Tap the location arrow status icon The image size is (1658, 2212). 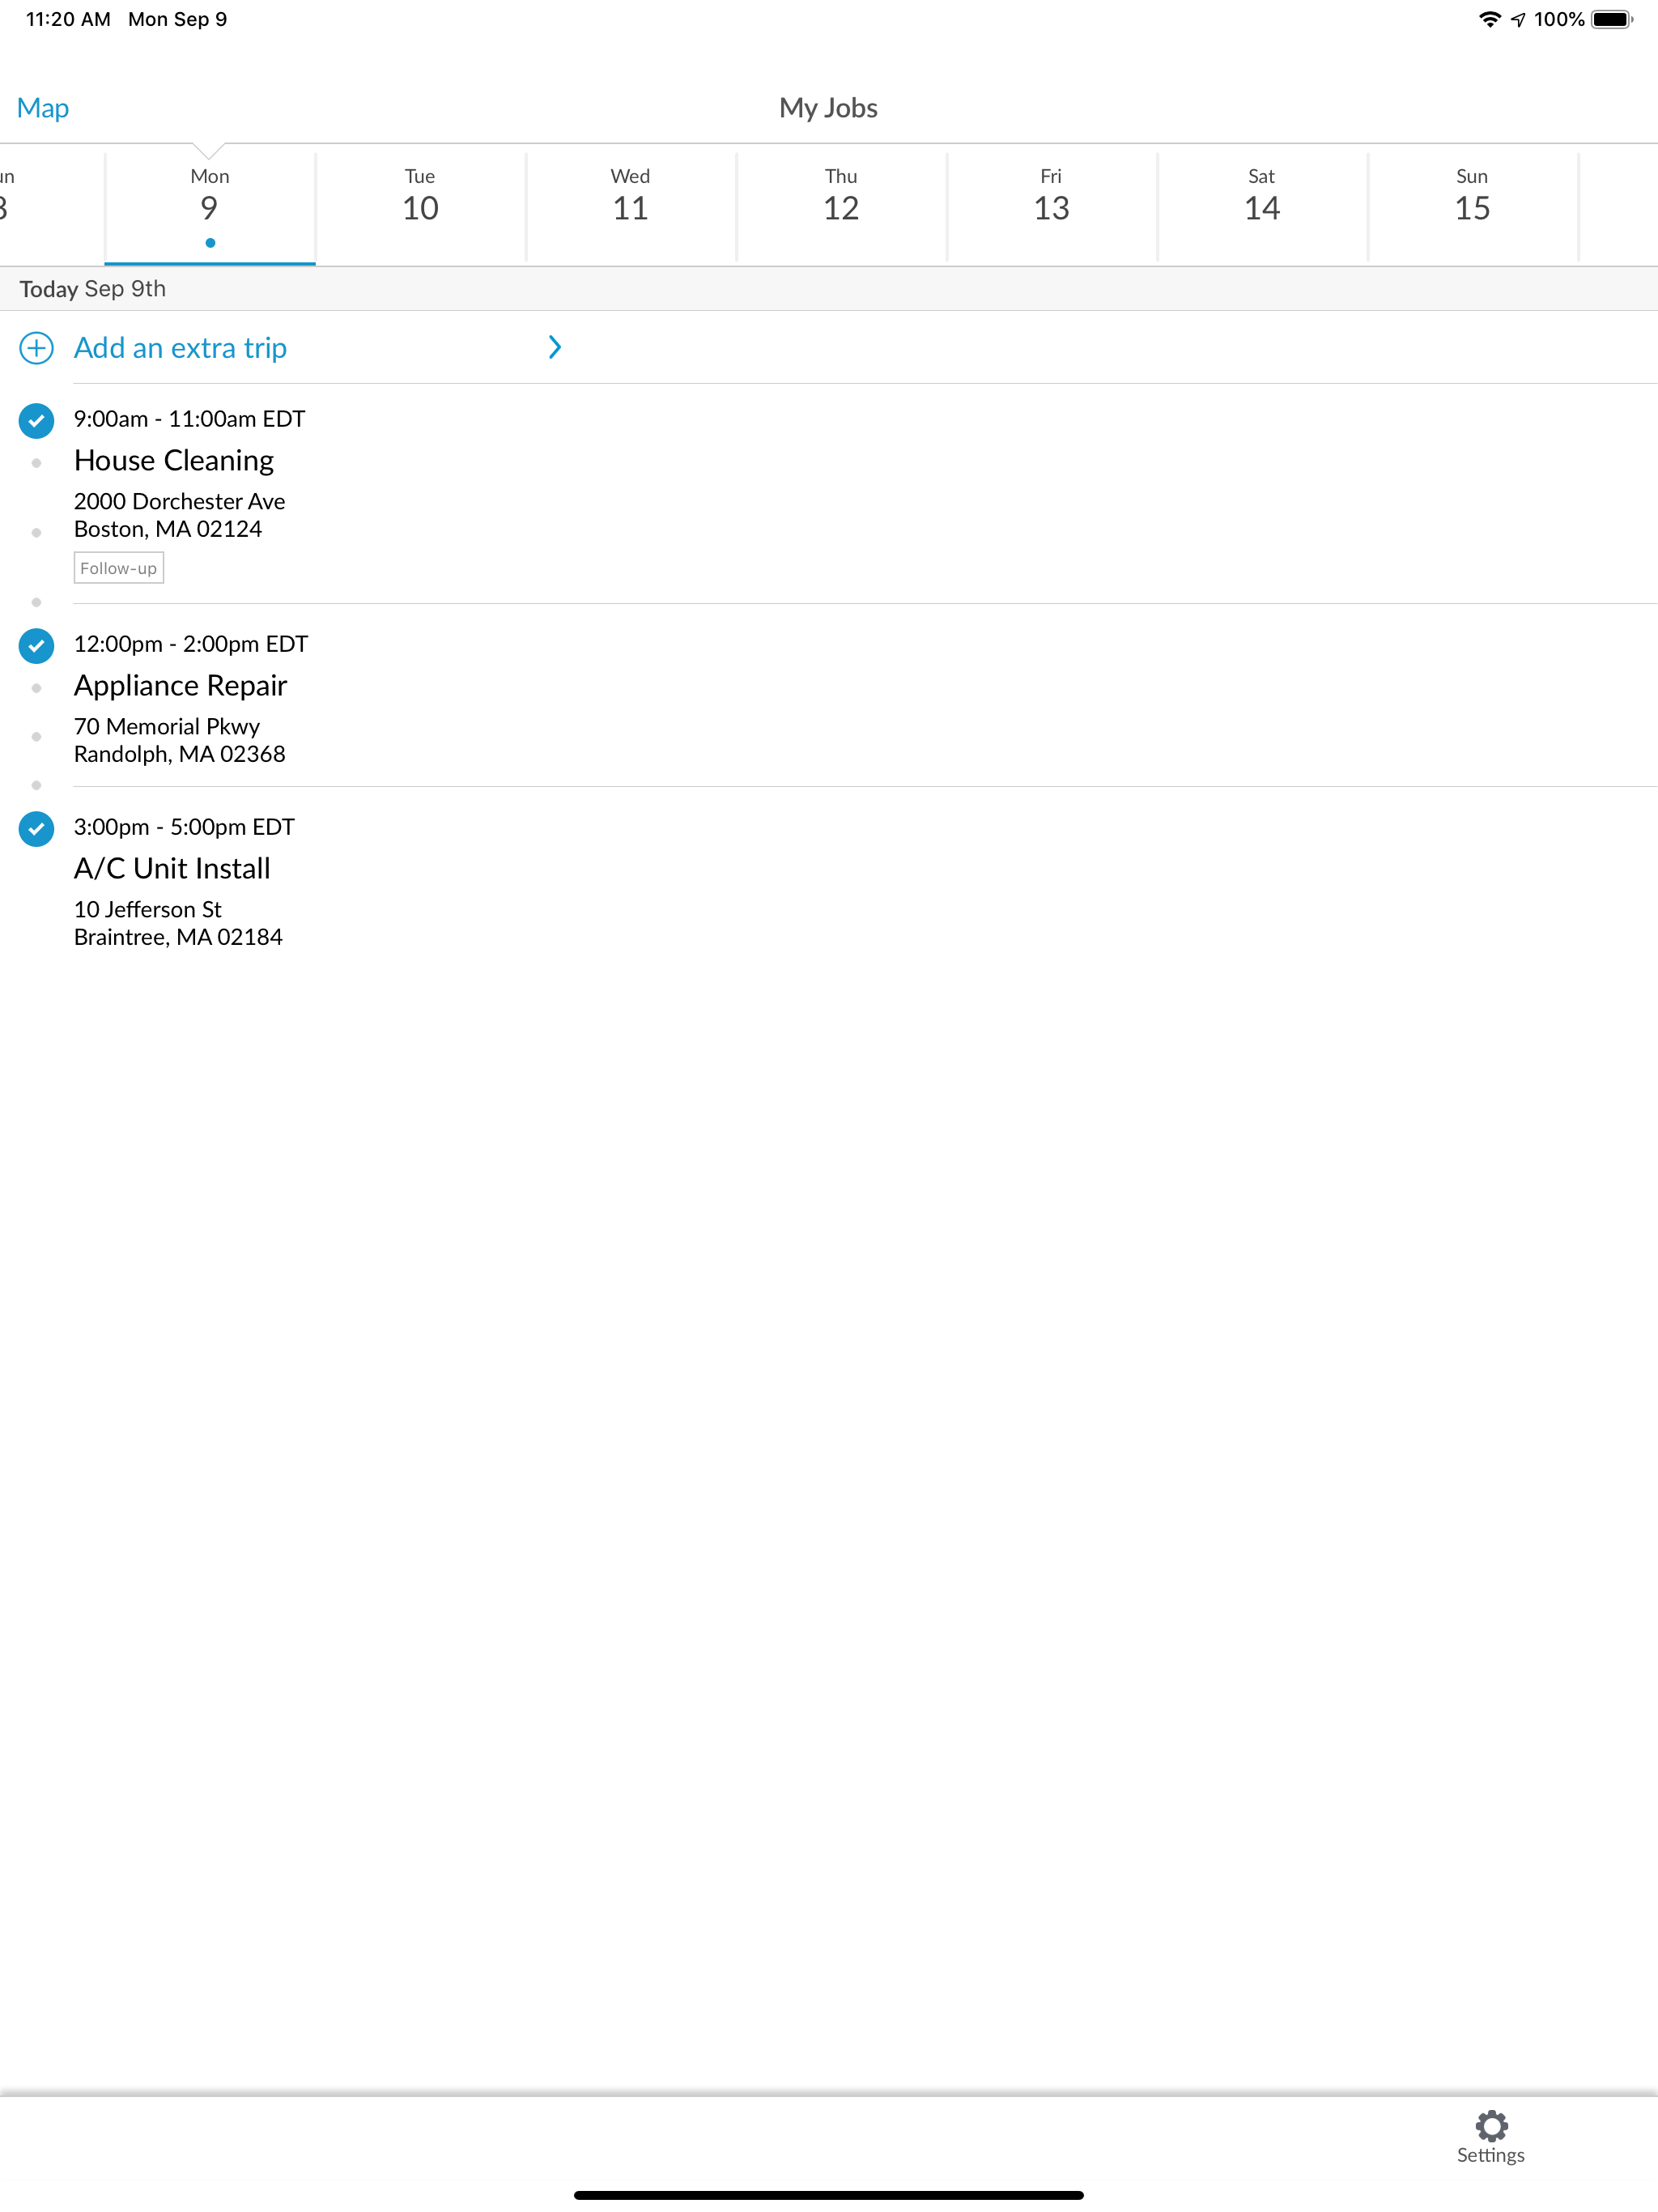click(x=1518, y=19)
